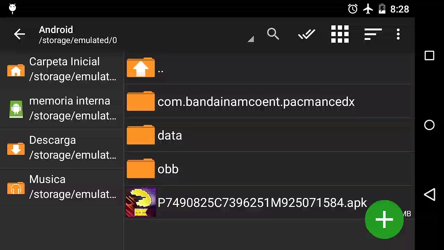
Task: Open the data folder
Action: pyautogui.click(x=170, y=135)
